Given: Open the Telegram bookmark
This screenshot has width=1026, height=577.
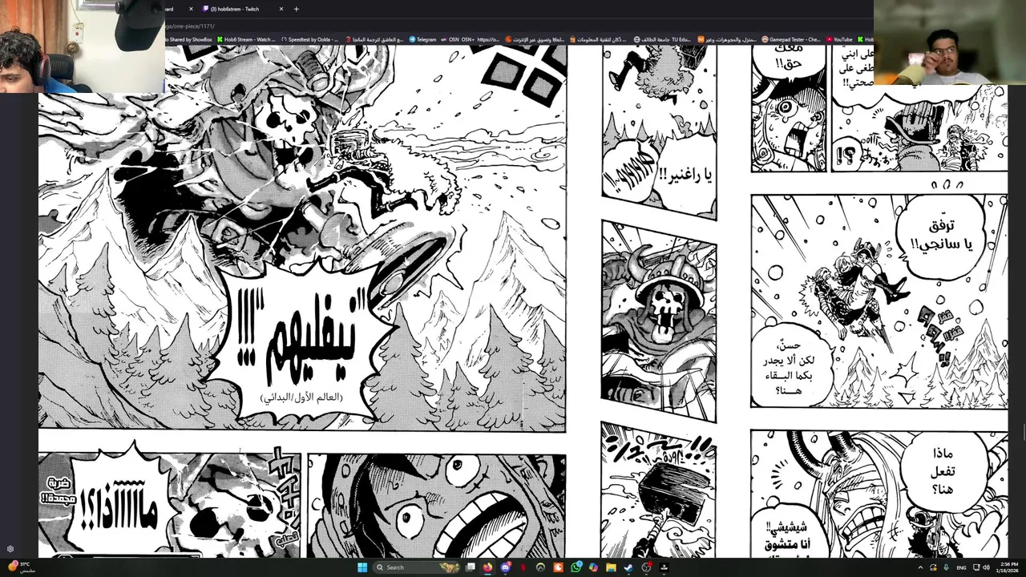Looking at the screenshot, I should pyautogui.click(x=422, y=39).
